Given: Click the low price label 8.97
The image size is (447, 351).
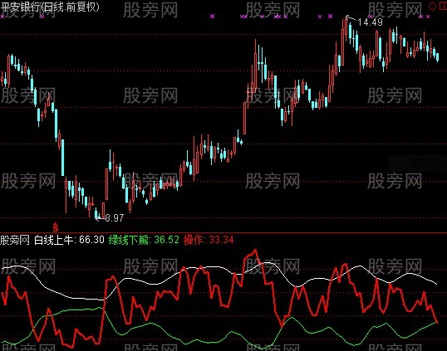Looking at the screenshot, I should pyautogui.click(x=115, y=218).
